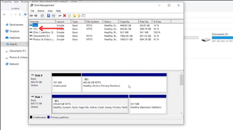Viewport: 233px width, 130px height.
Task: Click the Documents (F:) usage bar in Explorer
Action: click(x=222, y=38)
